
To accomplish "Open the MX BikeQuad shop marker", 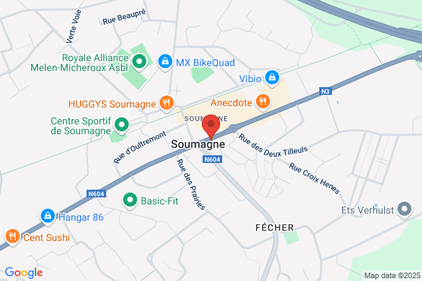I will tap(165, 63).
